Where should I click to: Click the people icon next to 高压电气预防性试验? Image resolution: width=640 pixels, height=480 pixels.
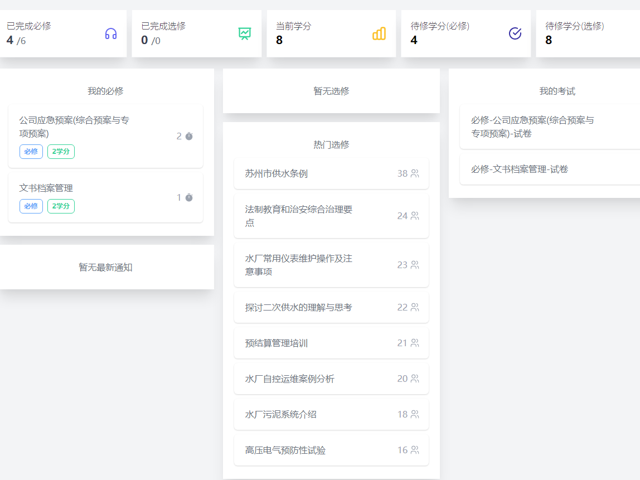tap(415, 450)
